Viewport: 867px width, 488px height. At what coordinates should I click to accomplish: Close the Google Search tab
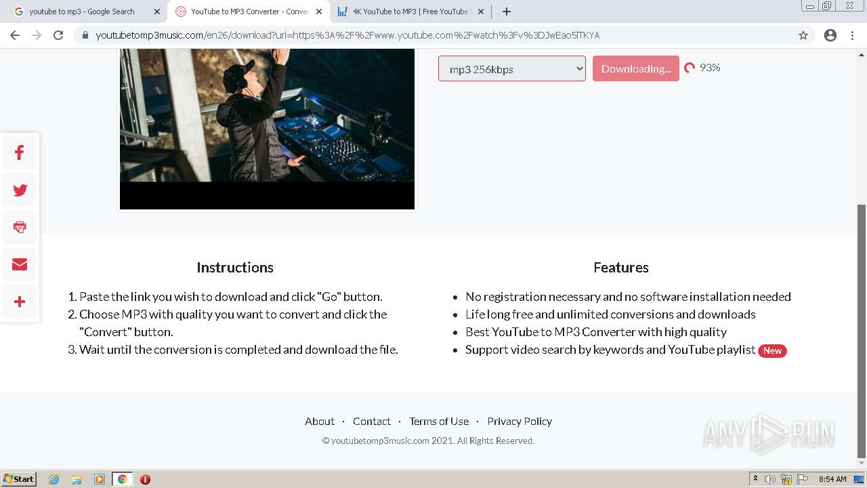[x=157, y=12]
